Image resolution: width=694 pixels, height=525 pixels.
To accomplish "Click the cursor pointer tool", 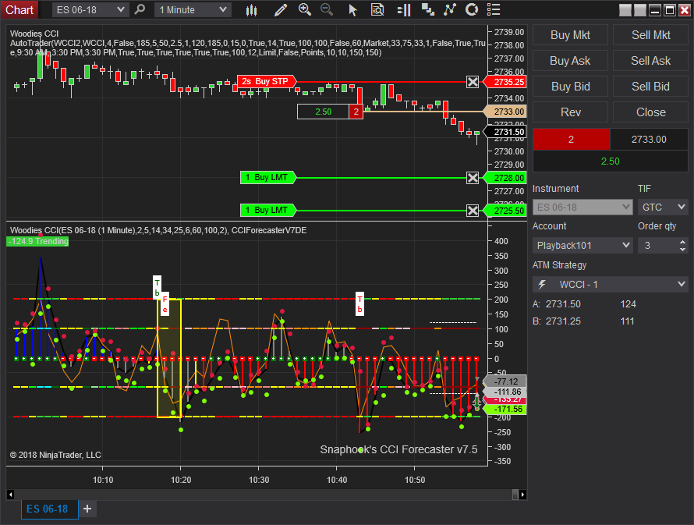I will [x=353, y=9].
